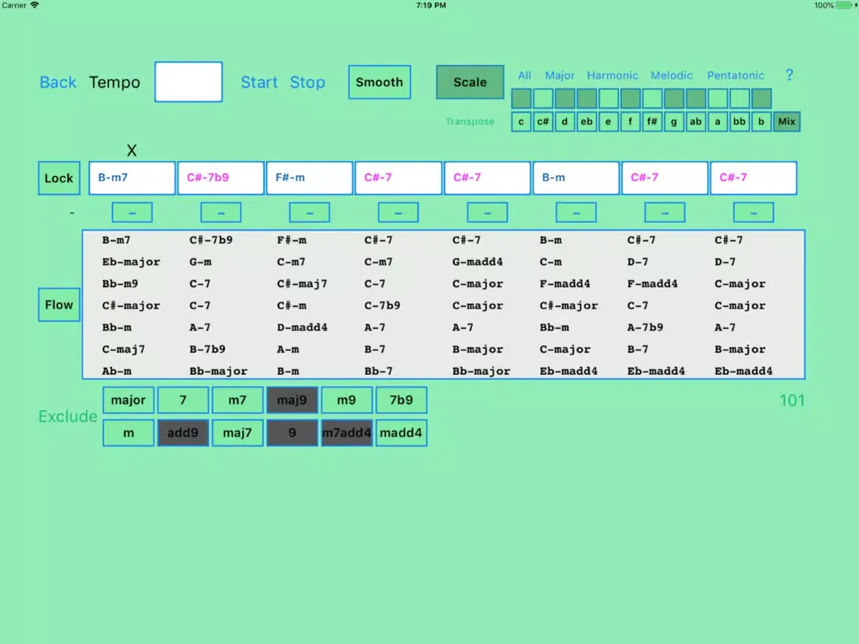
Task: Toggle the scale note box above e
Action: [608, 98]
